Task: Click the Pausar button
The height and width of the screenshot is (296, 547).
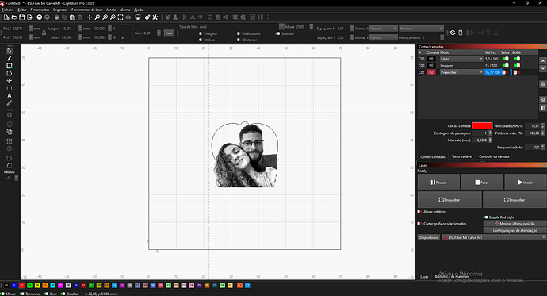Action: tap(438, 183)
